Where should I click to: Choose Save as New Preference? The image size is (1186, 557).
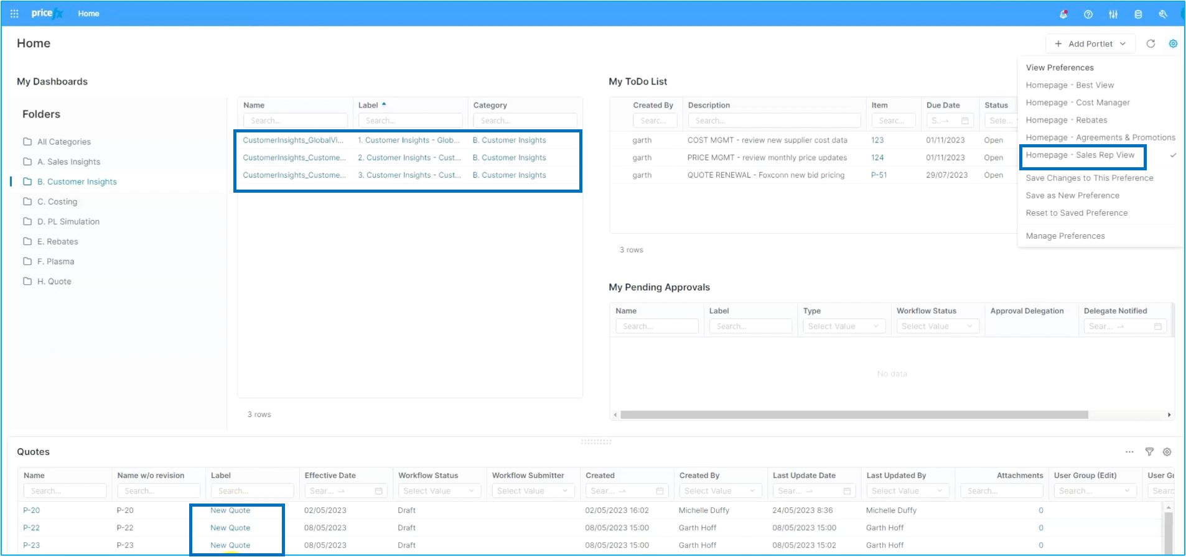click(x=1073, y=195)
